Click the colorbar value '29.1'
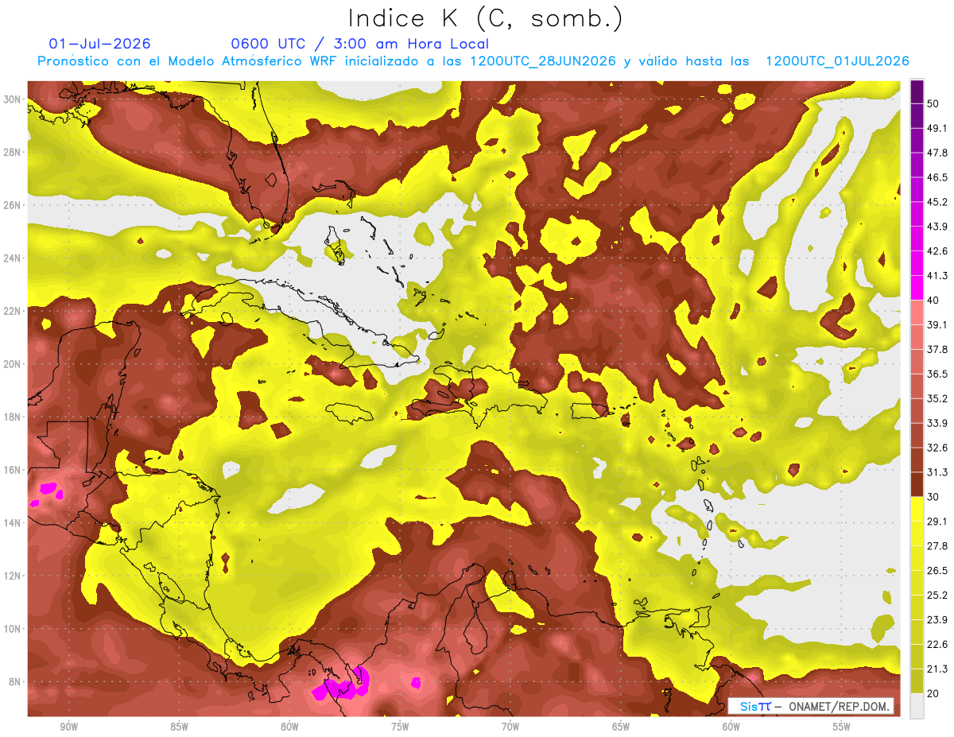This screenshot has width=954, height=737. click(937, 522)
